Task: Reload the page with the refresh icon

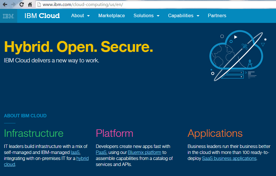Action: (21, 5)
